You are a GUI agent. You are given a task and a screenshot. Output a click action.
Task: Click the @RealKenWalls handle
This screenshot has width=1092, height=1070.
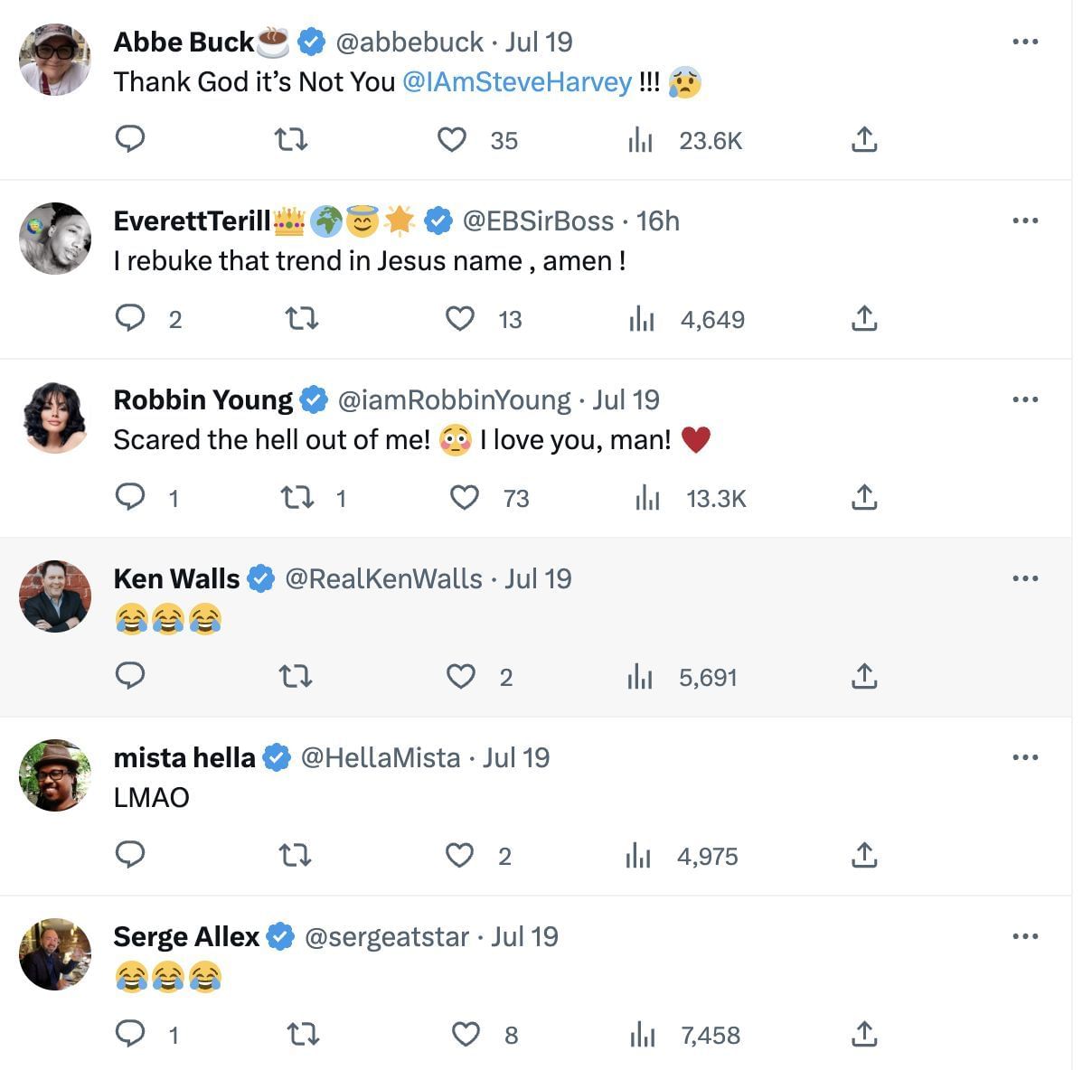tap(383, 578)
